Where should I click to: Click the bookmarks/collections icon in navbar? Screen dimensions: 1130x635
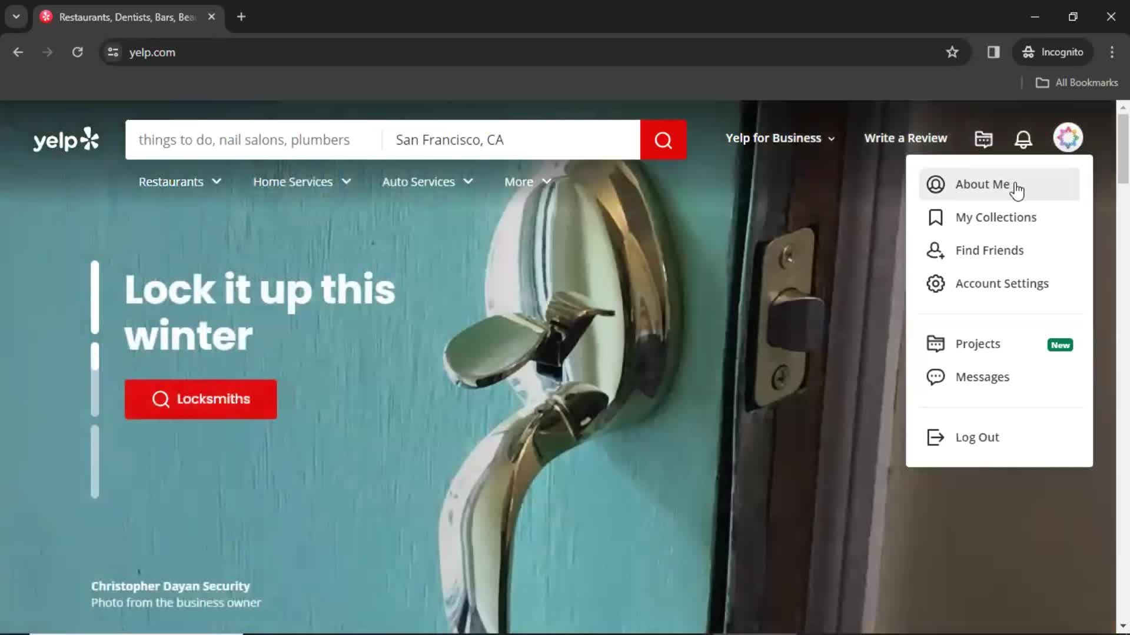coord(983,139)
